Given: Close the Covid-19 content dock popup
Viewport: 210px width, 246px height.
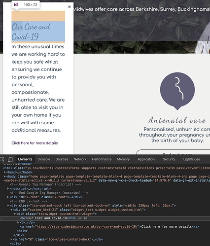Looking at the screenshot, I should 70,6.
